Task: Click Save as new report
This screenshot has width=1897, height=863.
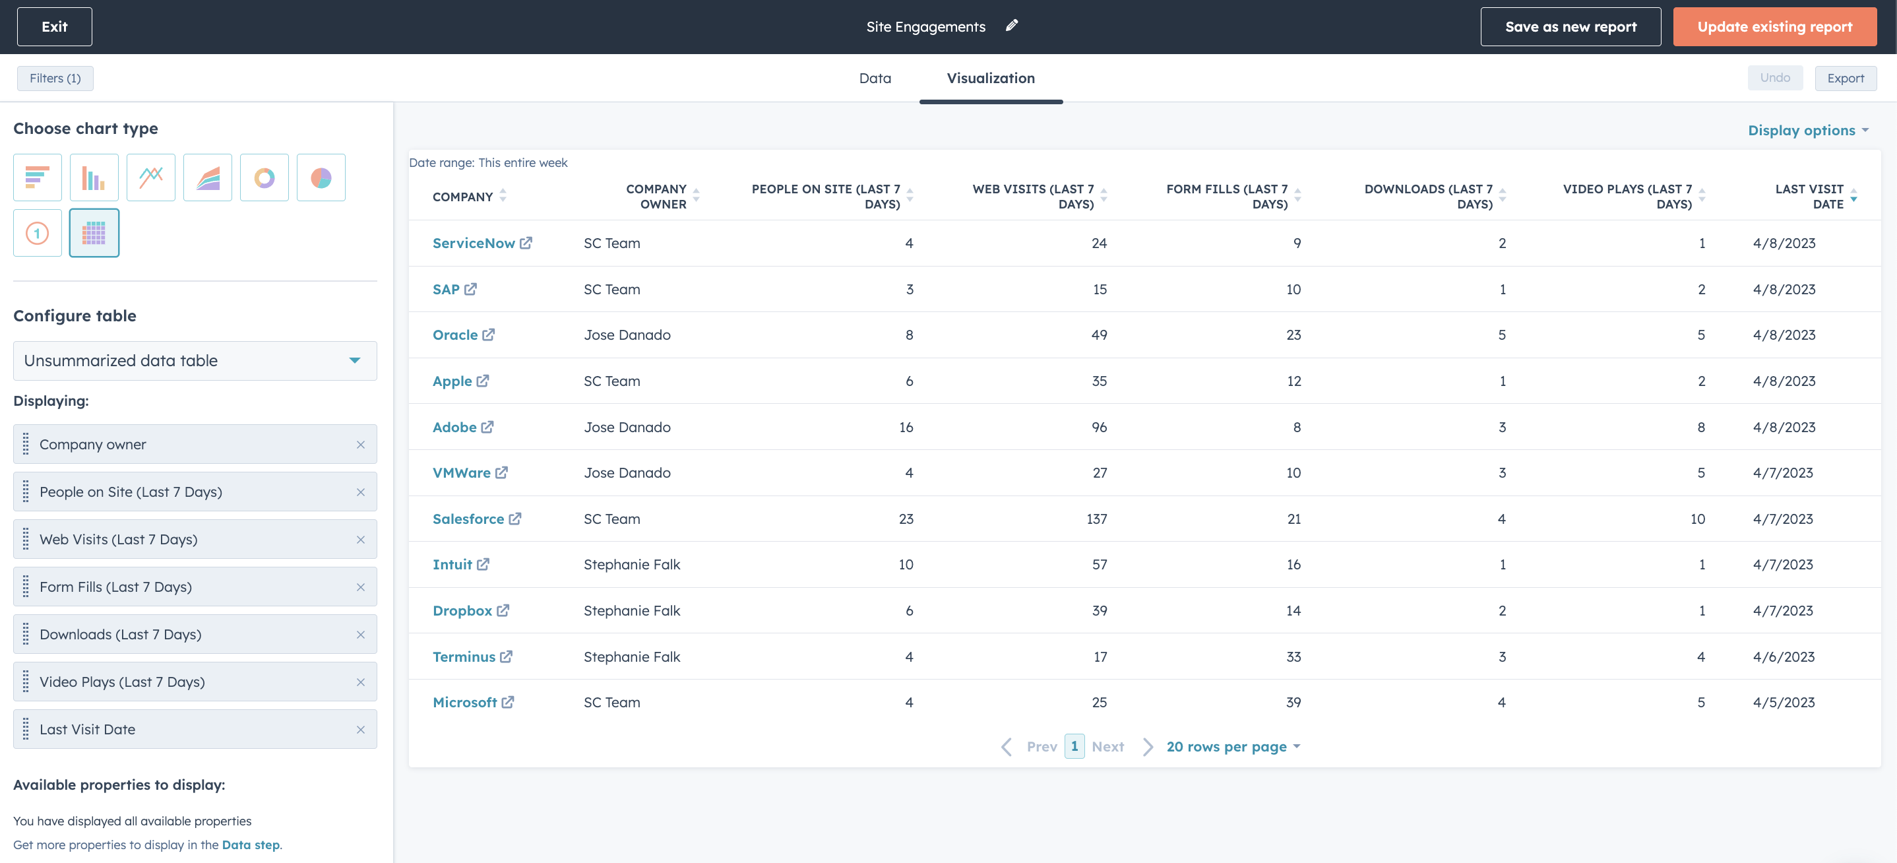Action: pyautogui.click(x=1570, y=26)
